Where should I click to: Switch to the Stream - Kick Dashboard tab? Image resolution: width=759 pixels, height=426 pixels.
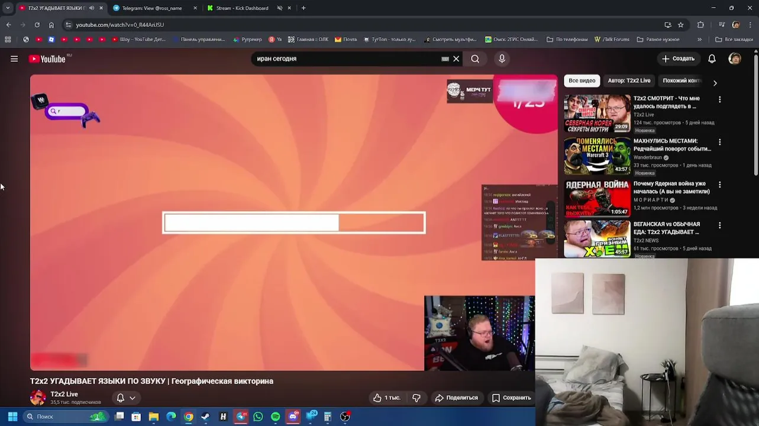point(241,8)
